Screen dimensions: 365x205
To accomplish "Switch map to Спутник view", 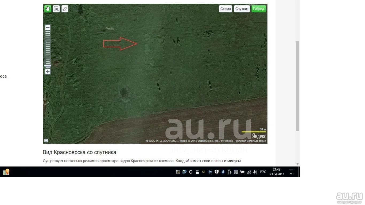I will 242,9.
